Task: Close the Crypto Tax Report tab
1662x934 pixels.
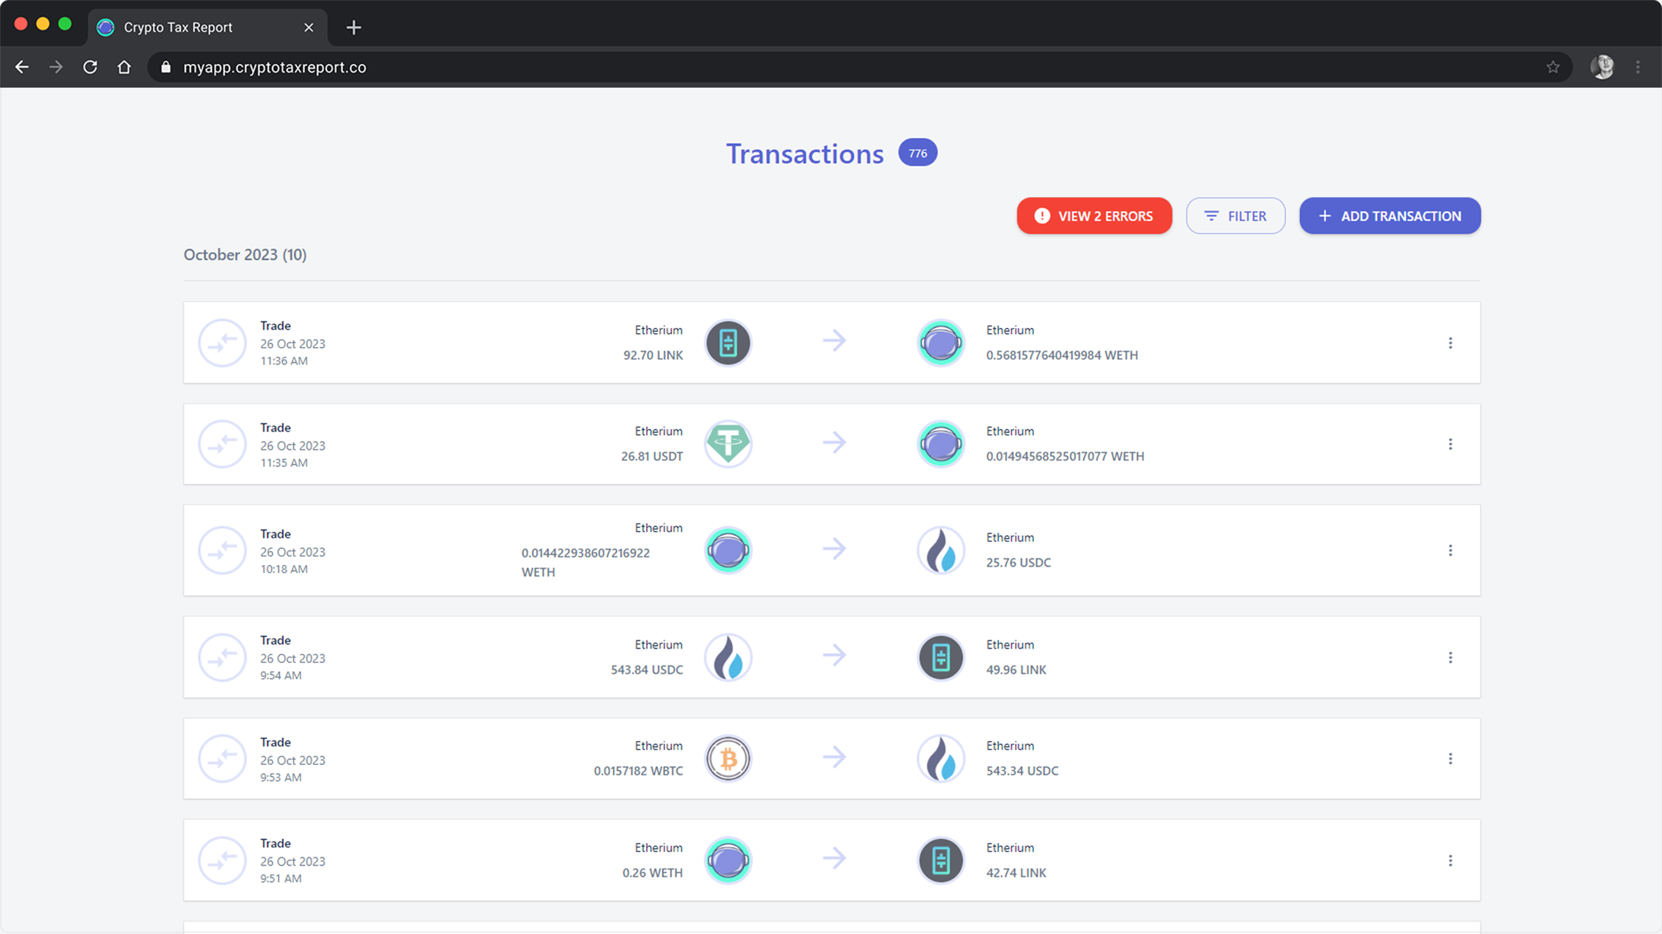Action: click(x=308, y=27)
